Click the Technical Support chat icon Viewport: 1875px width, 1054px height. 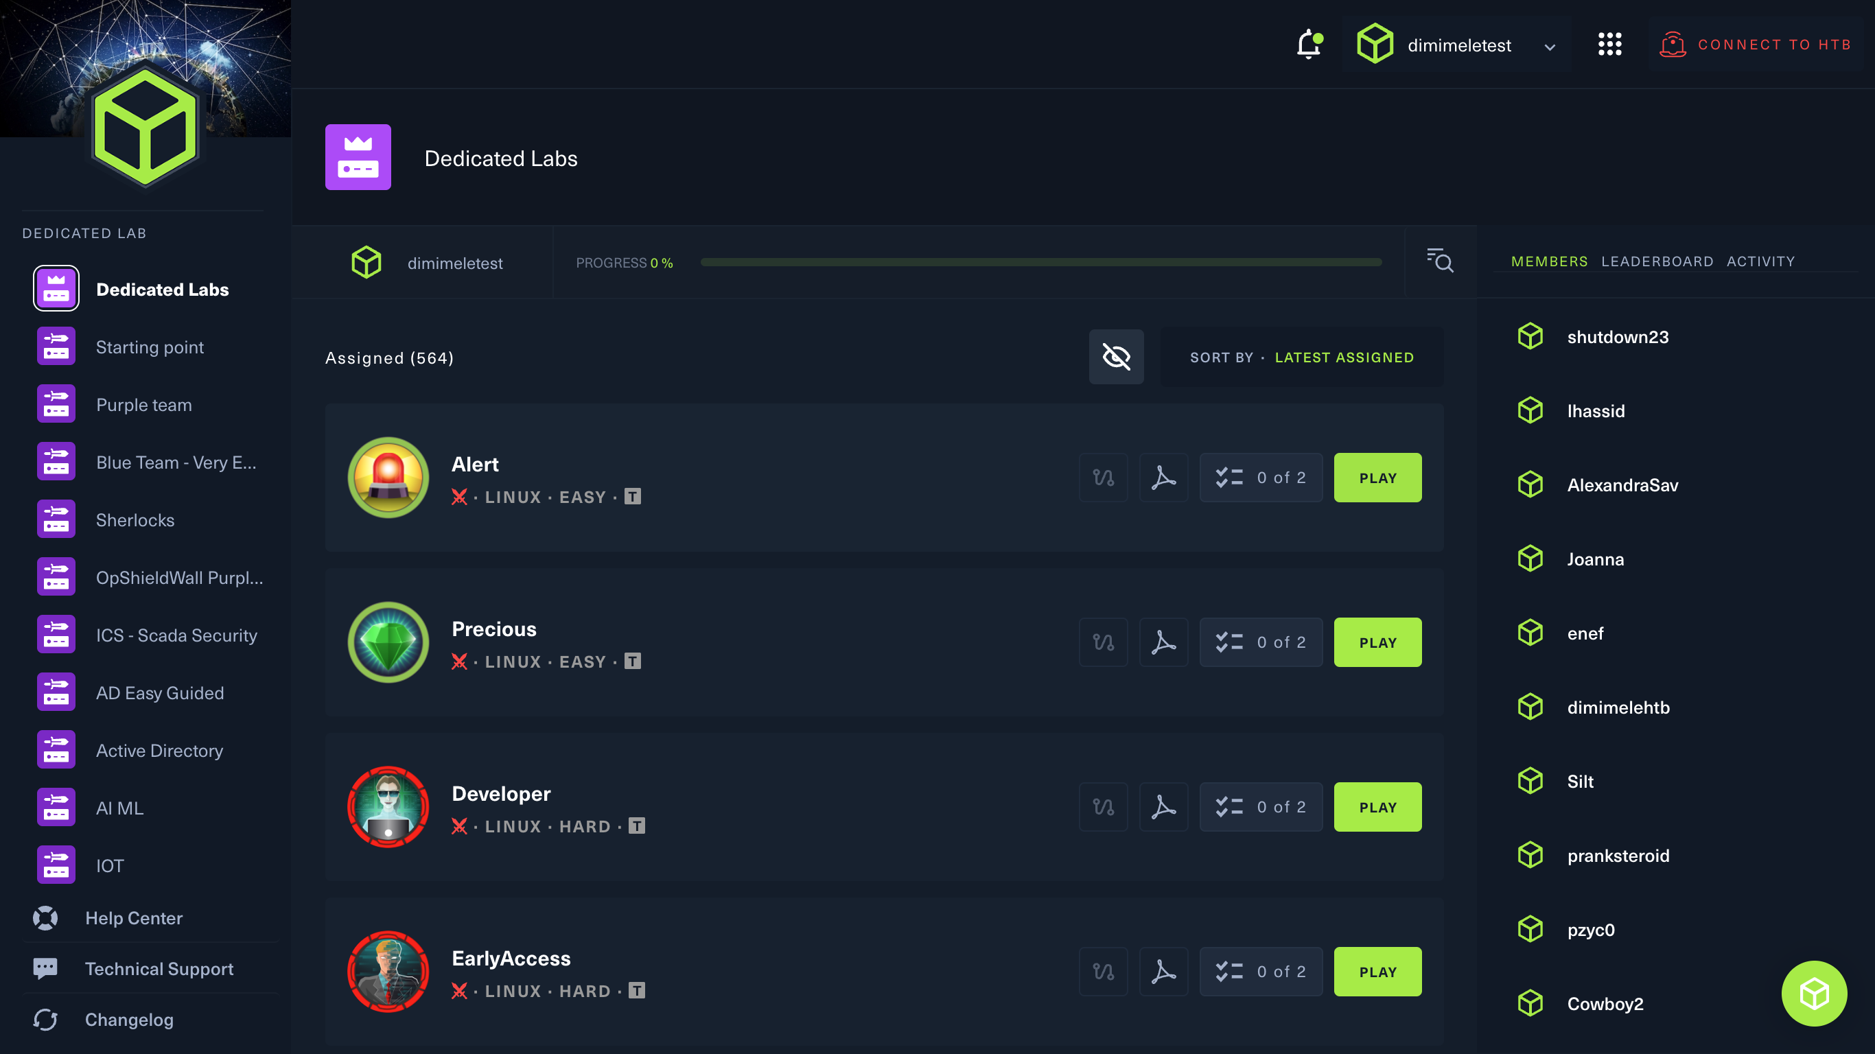coord(45,968)
